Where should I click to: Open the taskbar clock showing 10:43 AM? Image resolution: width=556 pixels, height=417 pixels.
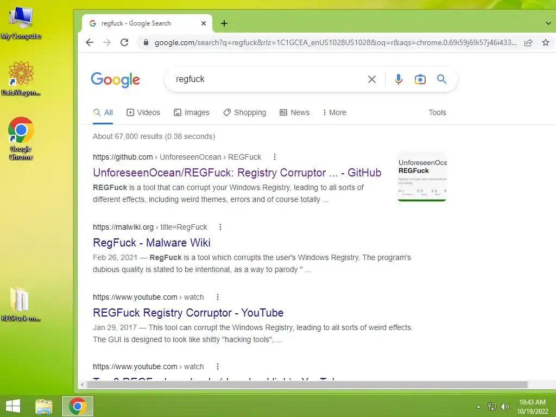tap(532, 406)
